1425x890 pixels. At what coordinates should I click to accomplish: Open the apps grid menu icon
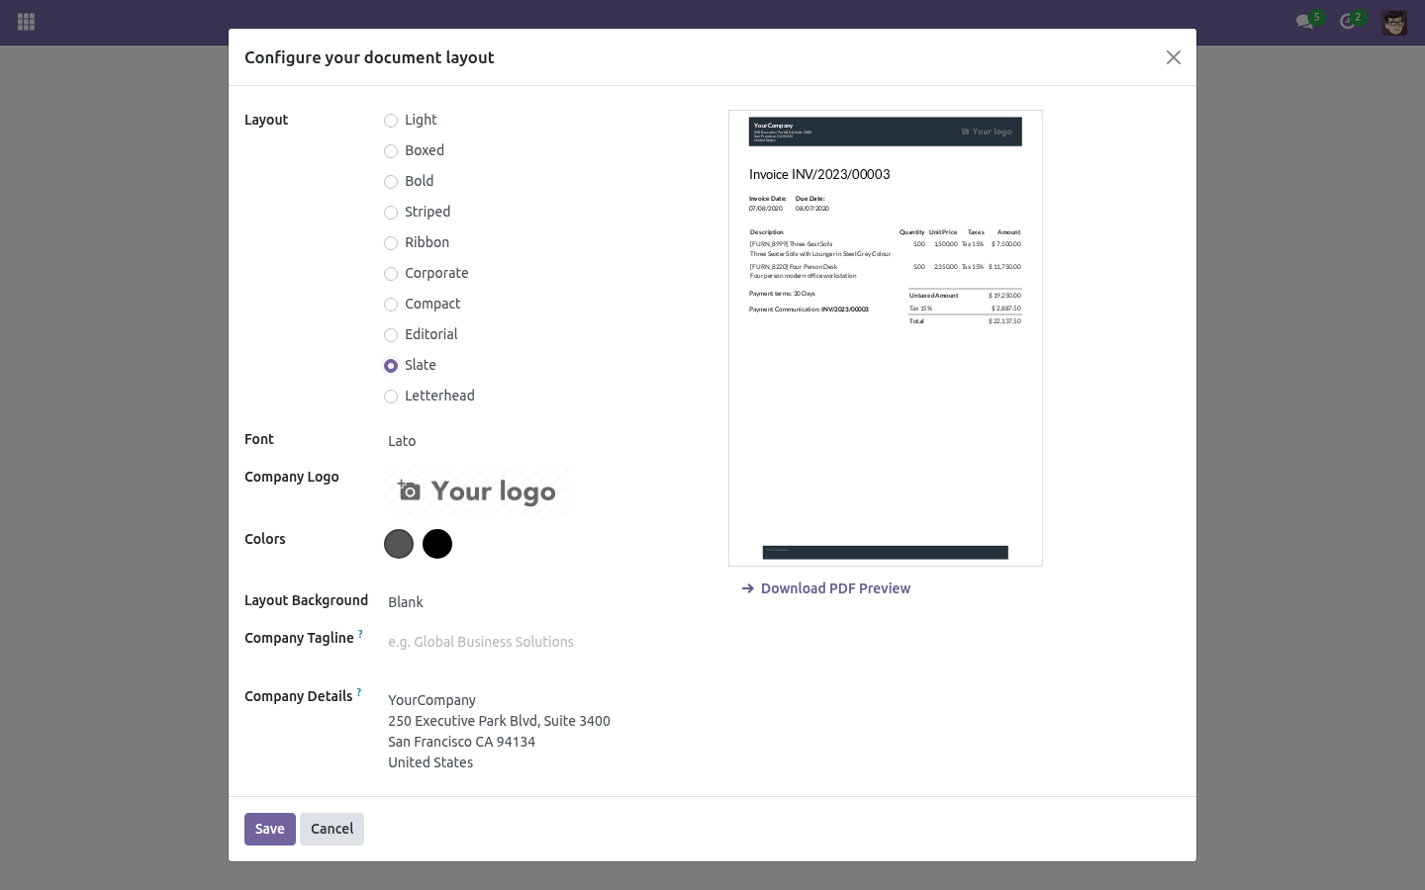(x=27, y=22)
